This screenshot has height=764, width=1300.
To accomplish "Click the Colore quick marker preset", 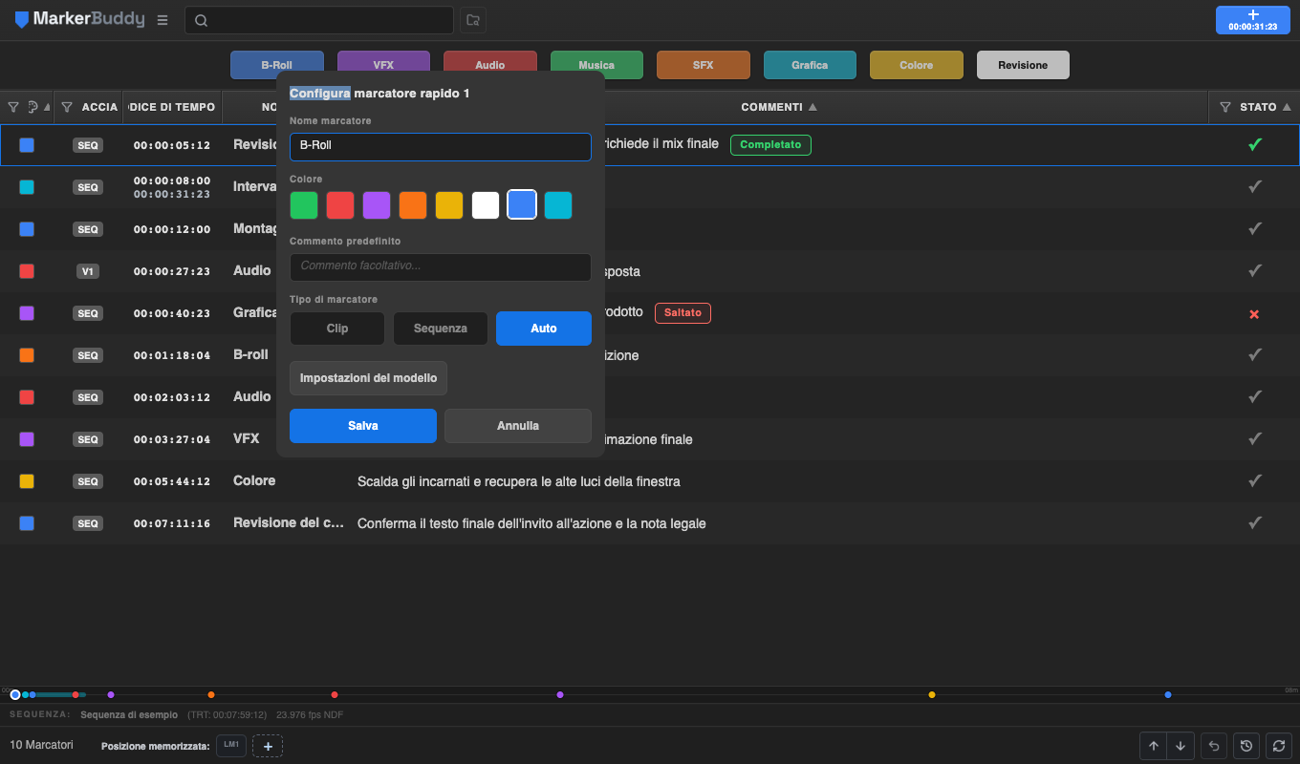I will pyautogui.click(x=916, y=65).
